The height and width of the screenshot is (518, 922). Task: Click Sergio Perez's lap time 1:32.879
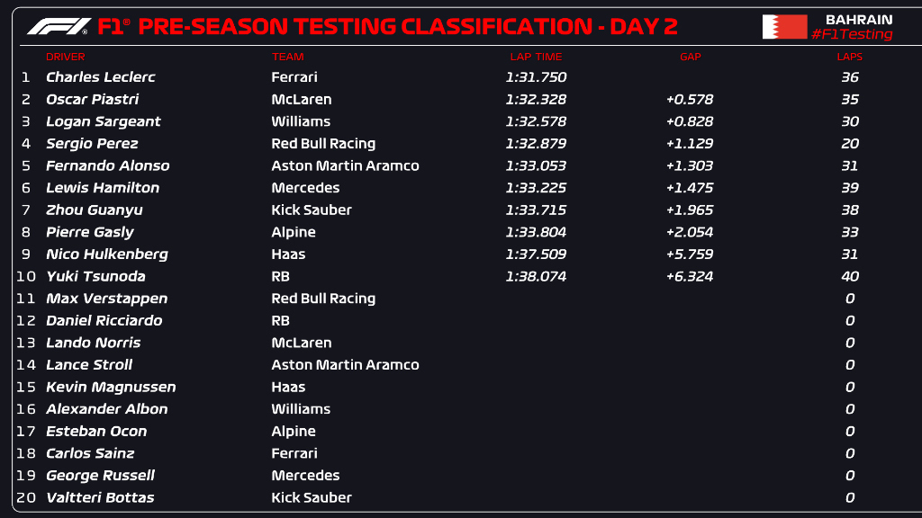(536, 144)
